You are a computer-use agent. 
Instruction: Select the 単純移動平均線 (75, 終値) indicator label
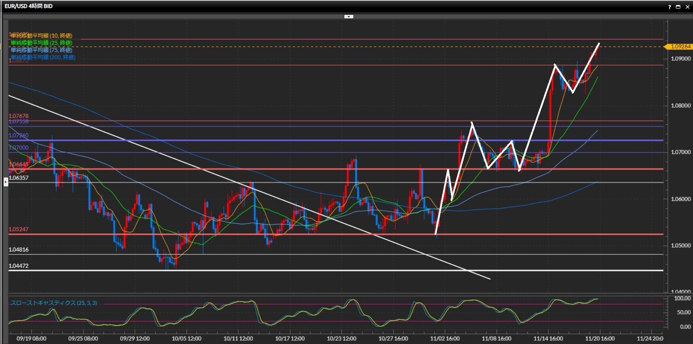42,50
